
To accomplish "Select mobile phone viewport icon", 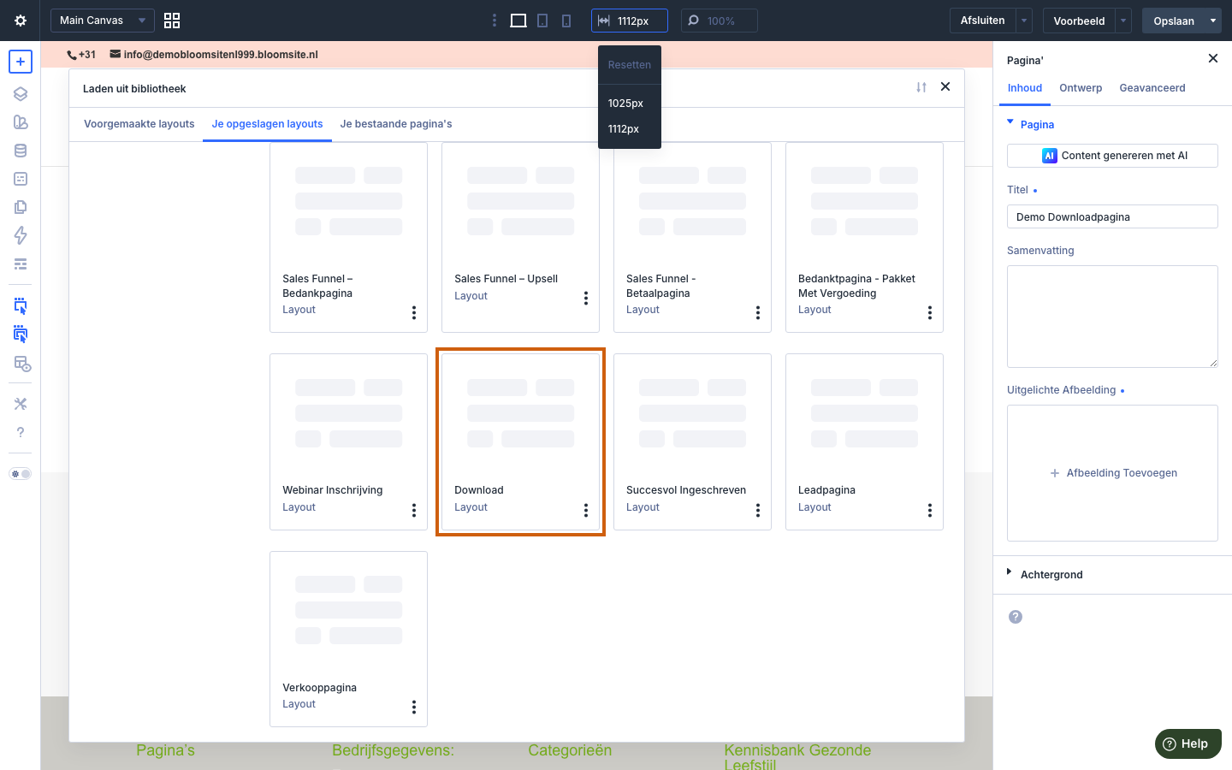I will click(x=566, y=21).
